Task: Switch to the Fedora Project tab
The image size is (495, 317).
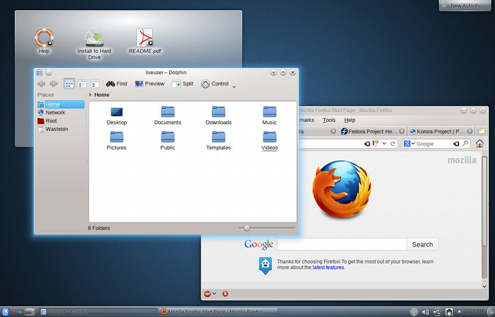Action: pyautogui.click(x=369, y=132)
